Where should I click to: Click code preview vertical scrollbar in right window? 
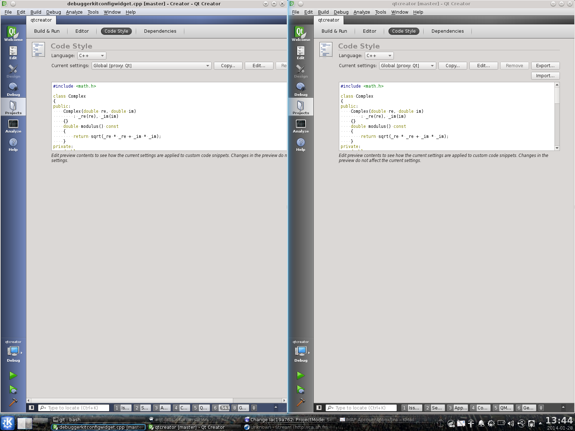tap(557, 116)
